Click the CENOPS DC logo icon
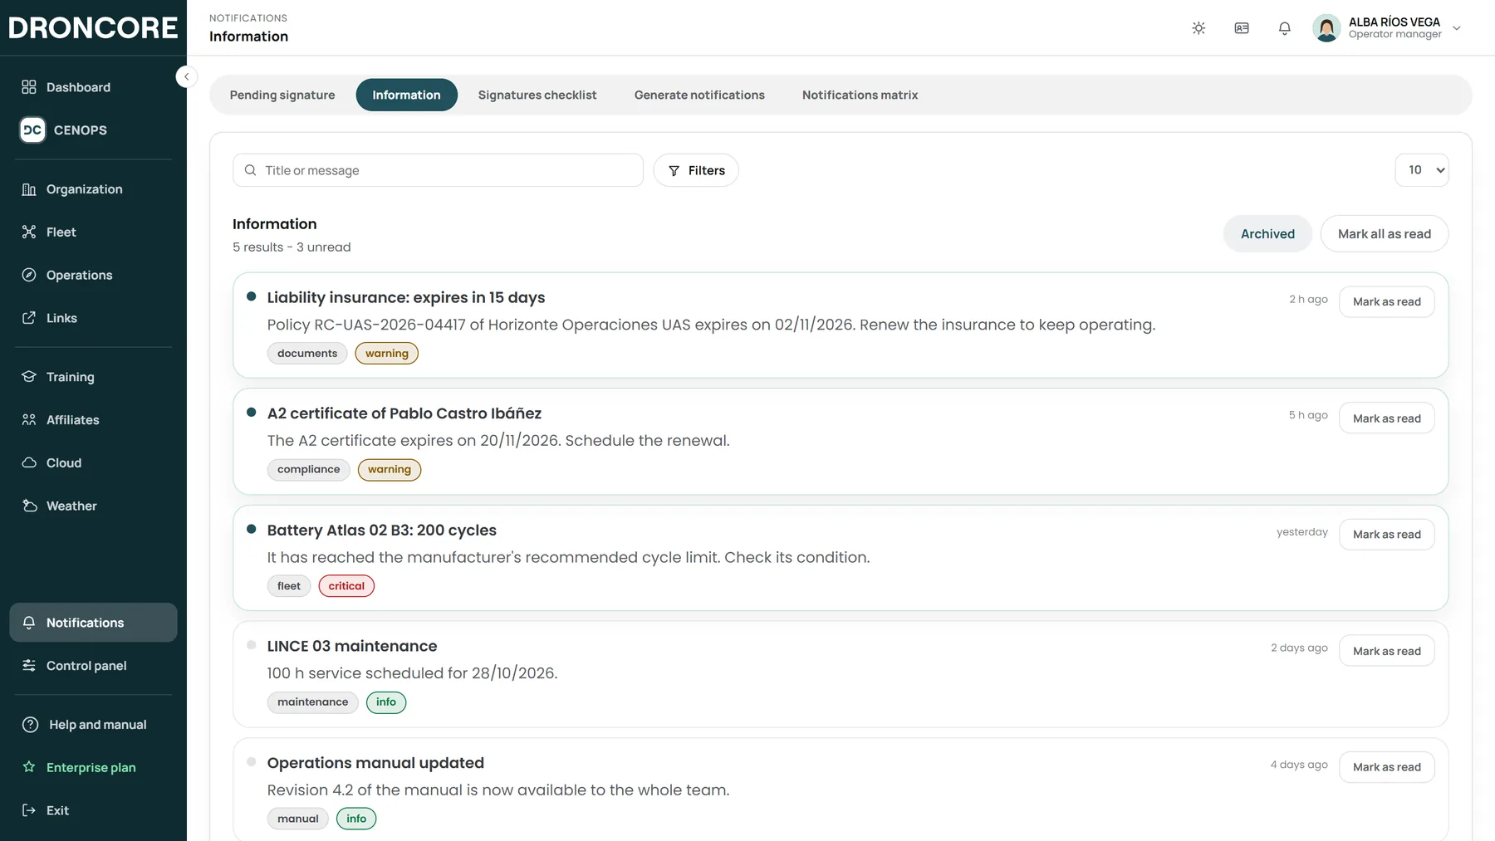The height and width of the screenshot is (841, 1495). point(32,130)
